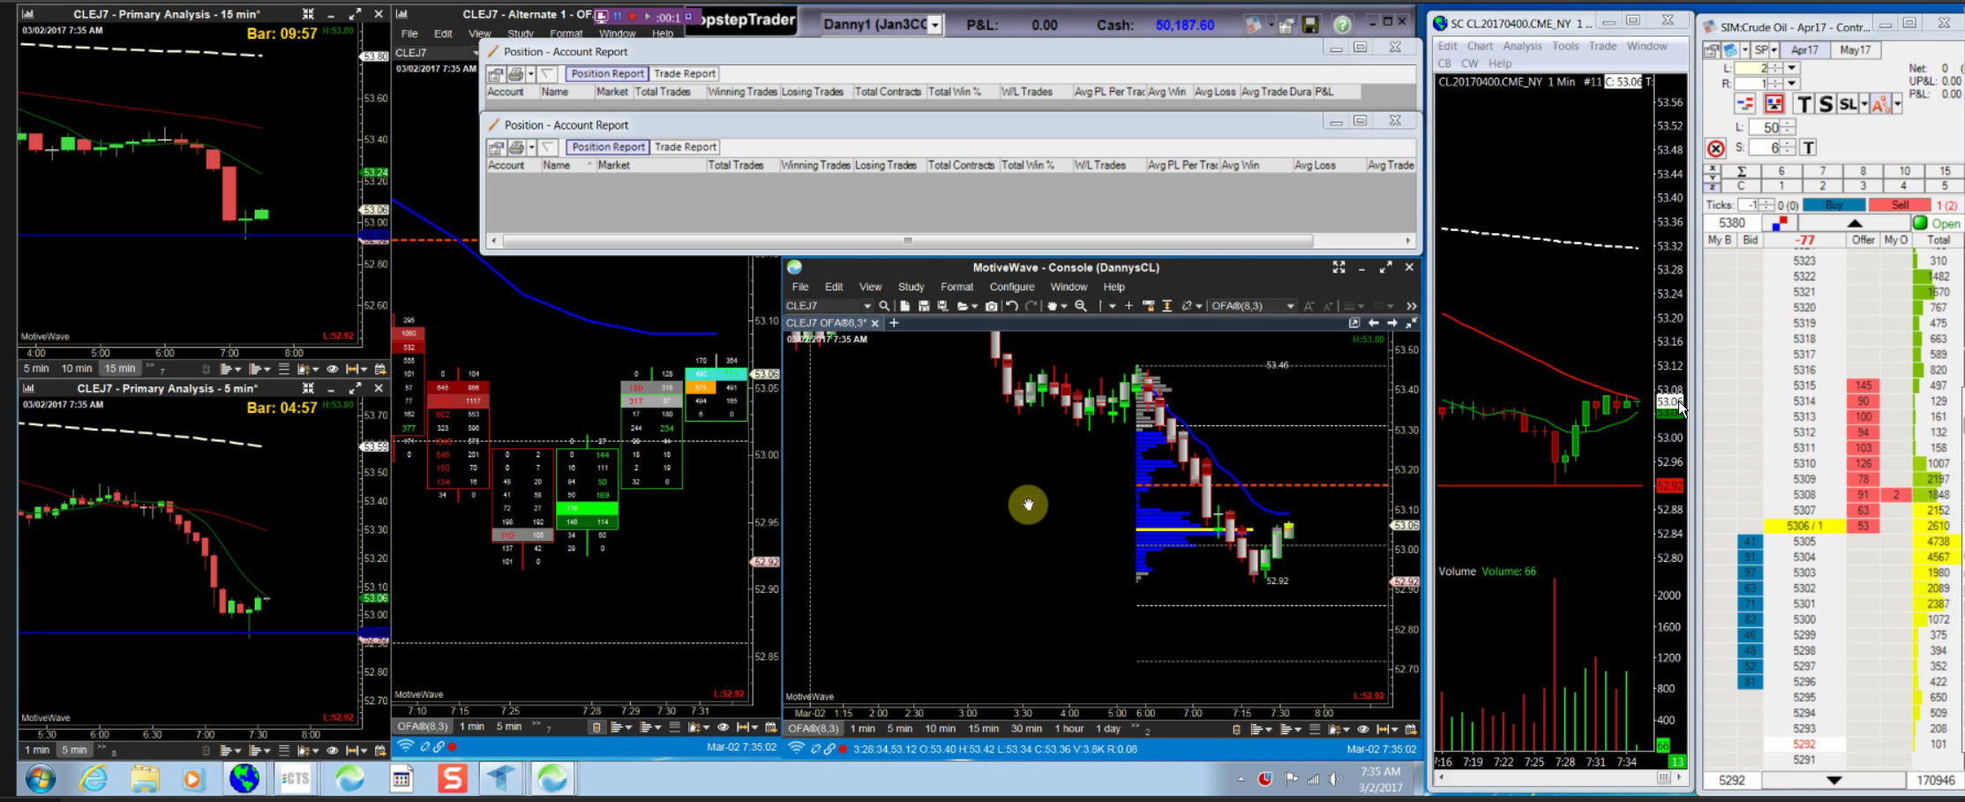The height and width of the screenshot is (802, 1965).
Task: Click Save icon in Console toolbar
Action: 924,306
